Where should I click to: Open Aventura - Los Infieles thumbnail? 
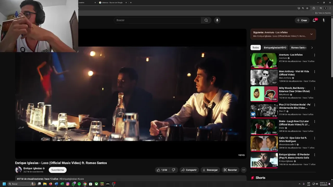click(264, 61)
